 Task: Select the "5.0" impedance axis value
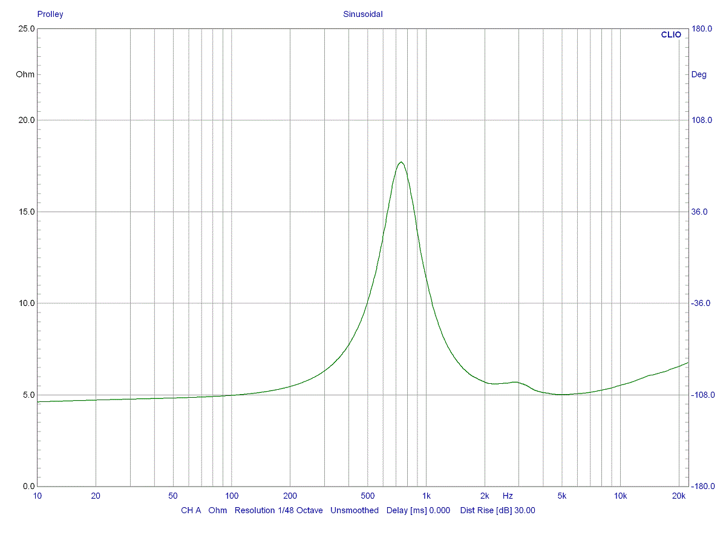(28, 395)
